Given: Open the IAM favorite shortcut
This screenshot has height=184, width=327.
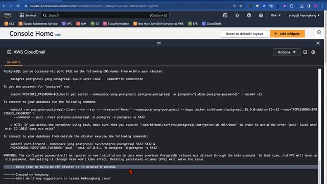Looking at the screenshot, I should click(81, 24).
